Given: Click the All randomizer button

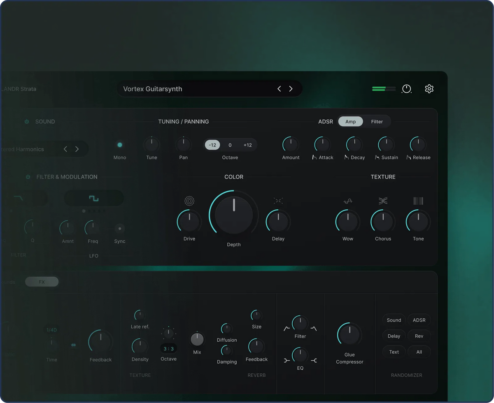Looking at the screenshot, I should [419, 352].
